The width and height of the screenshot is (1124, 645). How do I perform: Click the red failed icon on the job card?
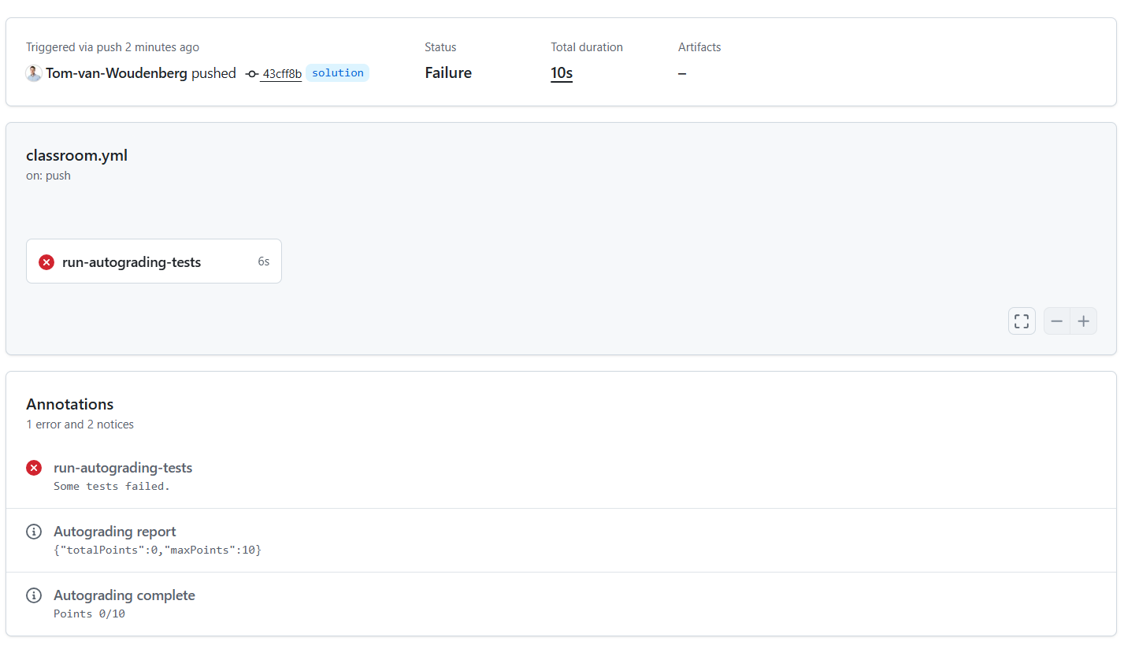point(46,262)
